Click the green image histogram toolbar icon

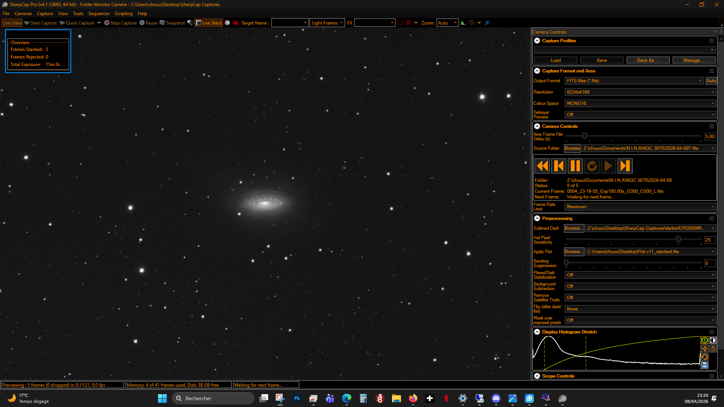(463, 23)
